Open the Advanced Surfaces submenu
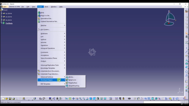The height and width of the screenshot is (106, 189). 52,77
